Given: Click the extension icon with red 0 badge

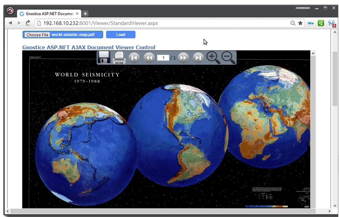Looking at the screenshot, I should 332,23.
